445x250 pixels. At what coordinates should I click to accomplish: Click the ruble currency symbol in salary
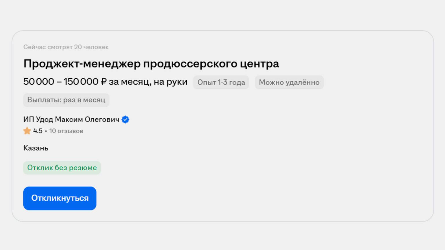pos(103,82)
